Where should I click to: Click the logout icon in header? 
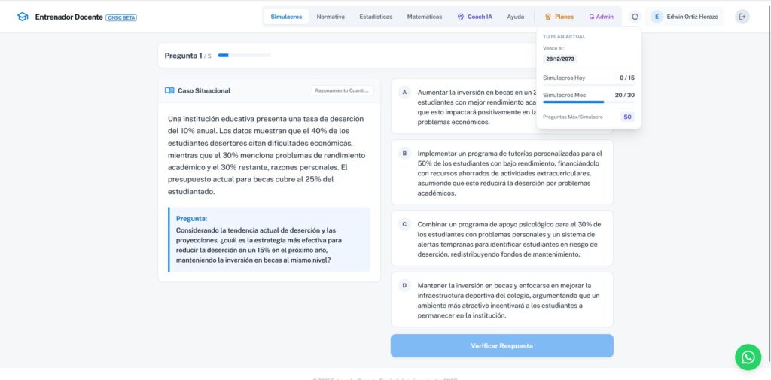click(x=742, y=17)
